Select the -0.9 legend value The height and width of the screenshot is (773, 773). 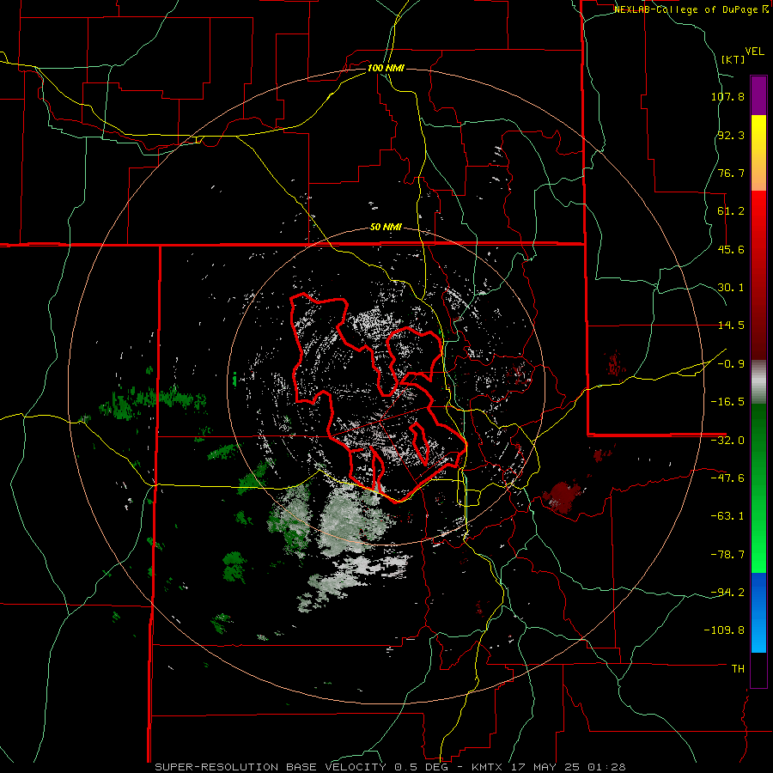731,364
